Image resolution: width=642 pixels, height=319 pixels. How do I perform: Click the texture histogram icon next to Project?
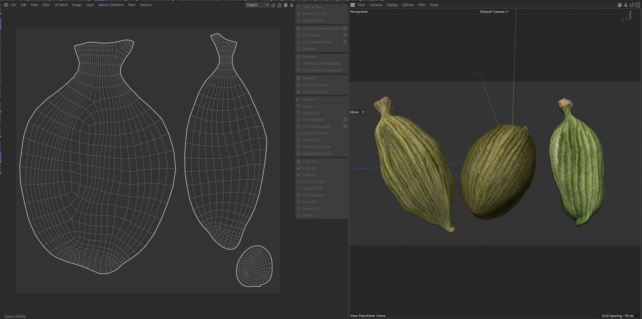273,5
